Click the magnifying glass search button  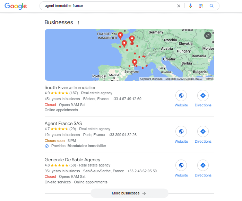(x=211, y=6)
